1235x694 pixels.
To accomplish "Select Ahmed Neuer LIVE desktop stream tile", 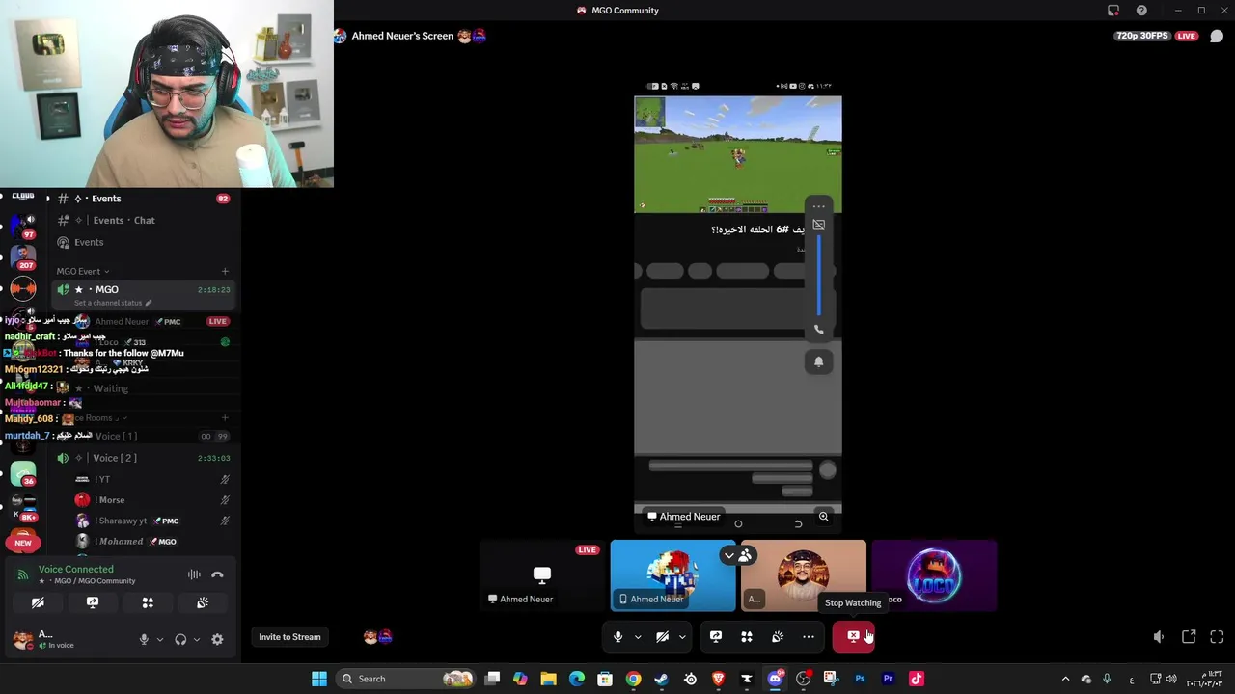I will pyautogui.click(x=542, y=575).
